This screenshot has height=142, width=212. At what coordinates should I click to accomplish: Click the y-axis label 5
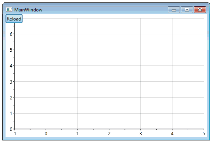(11, 50)
